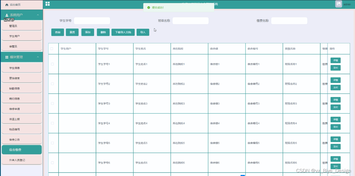Click the home icon beside 后台首页
The width and height of the screenshot is (355, 176).
pyautogui.click(x=7, y=5)
